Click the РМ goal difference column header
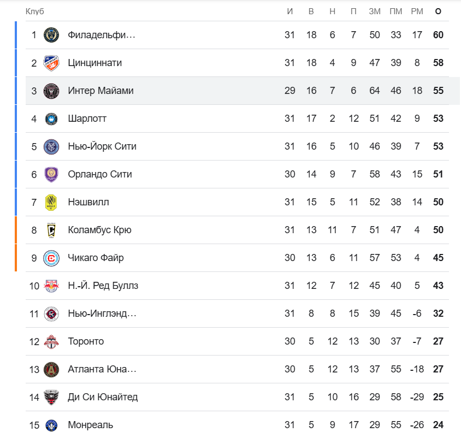Image resolution: width=461 pixels, height=444 pixels. [417, 11]
